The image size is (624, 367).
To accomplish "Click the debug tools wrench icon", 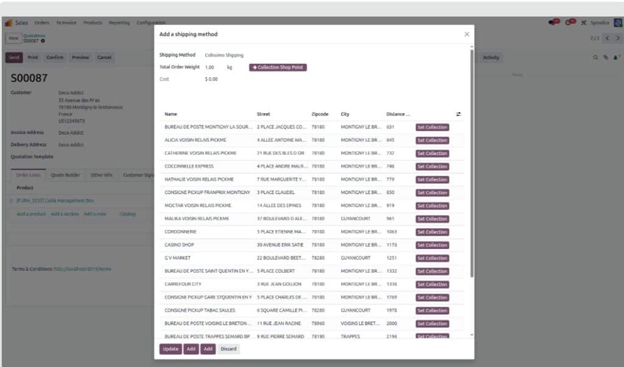I will (x=584, y=23).
